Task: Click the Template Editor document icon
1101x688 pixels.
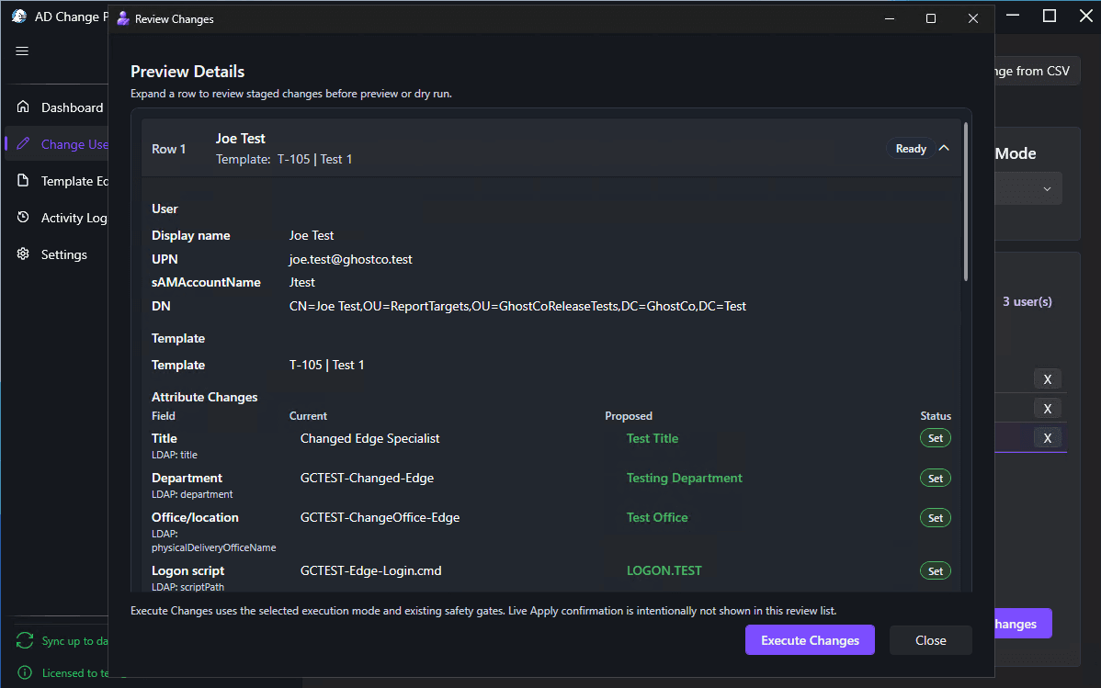Action: pos(23,180)
